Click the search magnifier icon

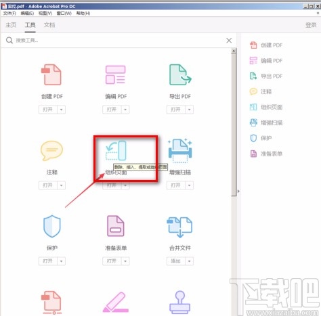tap(9, 41)
